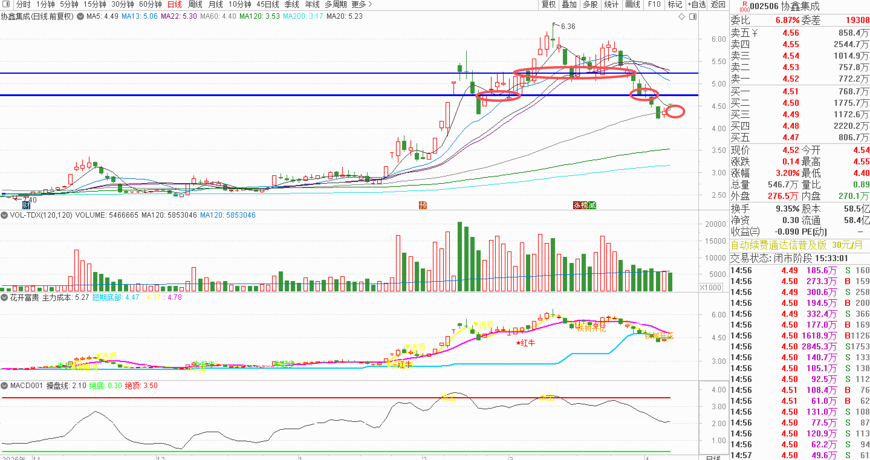Toggle the right sidebar panel icon

(x=693, y=17)
